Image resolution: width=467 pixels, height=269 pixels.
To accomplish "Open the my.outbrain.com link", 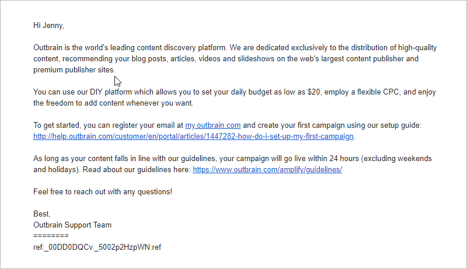I will click(x=212, y=125).
